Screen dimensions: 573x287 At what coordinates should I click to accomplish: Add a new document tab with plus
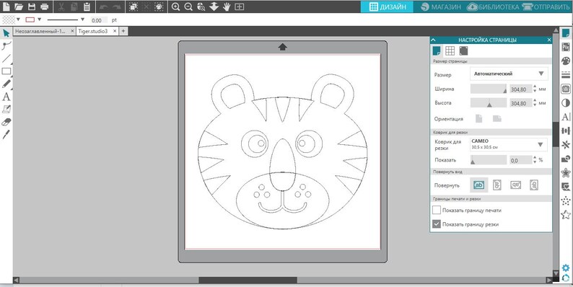(x=123, y=32)
